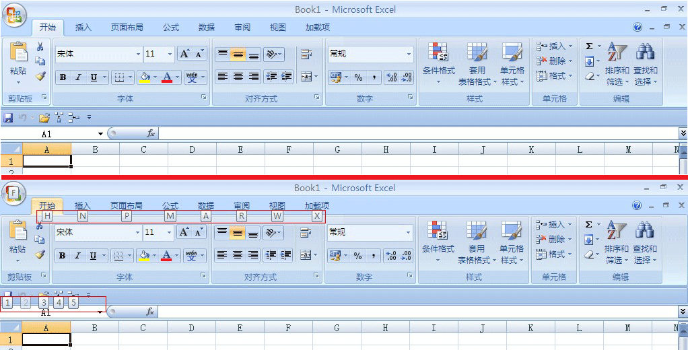Click text orientation icon in upper window
Screen dimensions: 688x350
[x=271, y=55]
